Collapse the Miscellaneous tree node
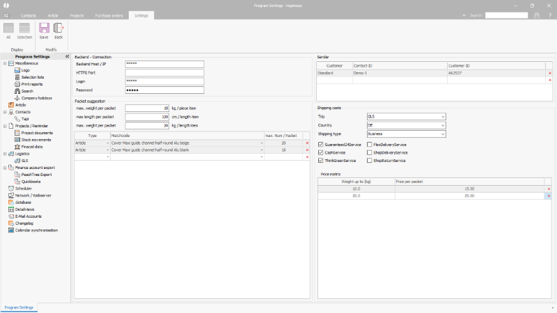Viewport: 557px width, 313px height. (5, 63)
